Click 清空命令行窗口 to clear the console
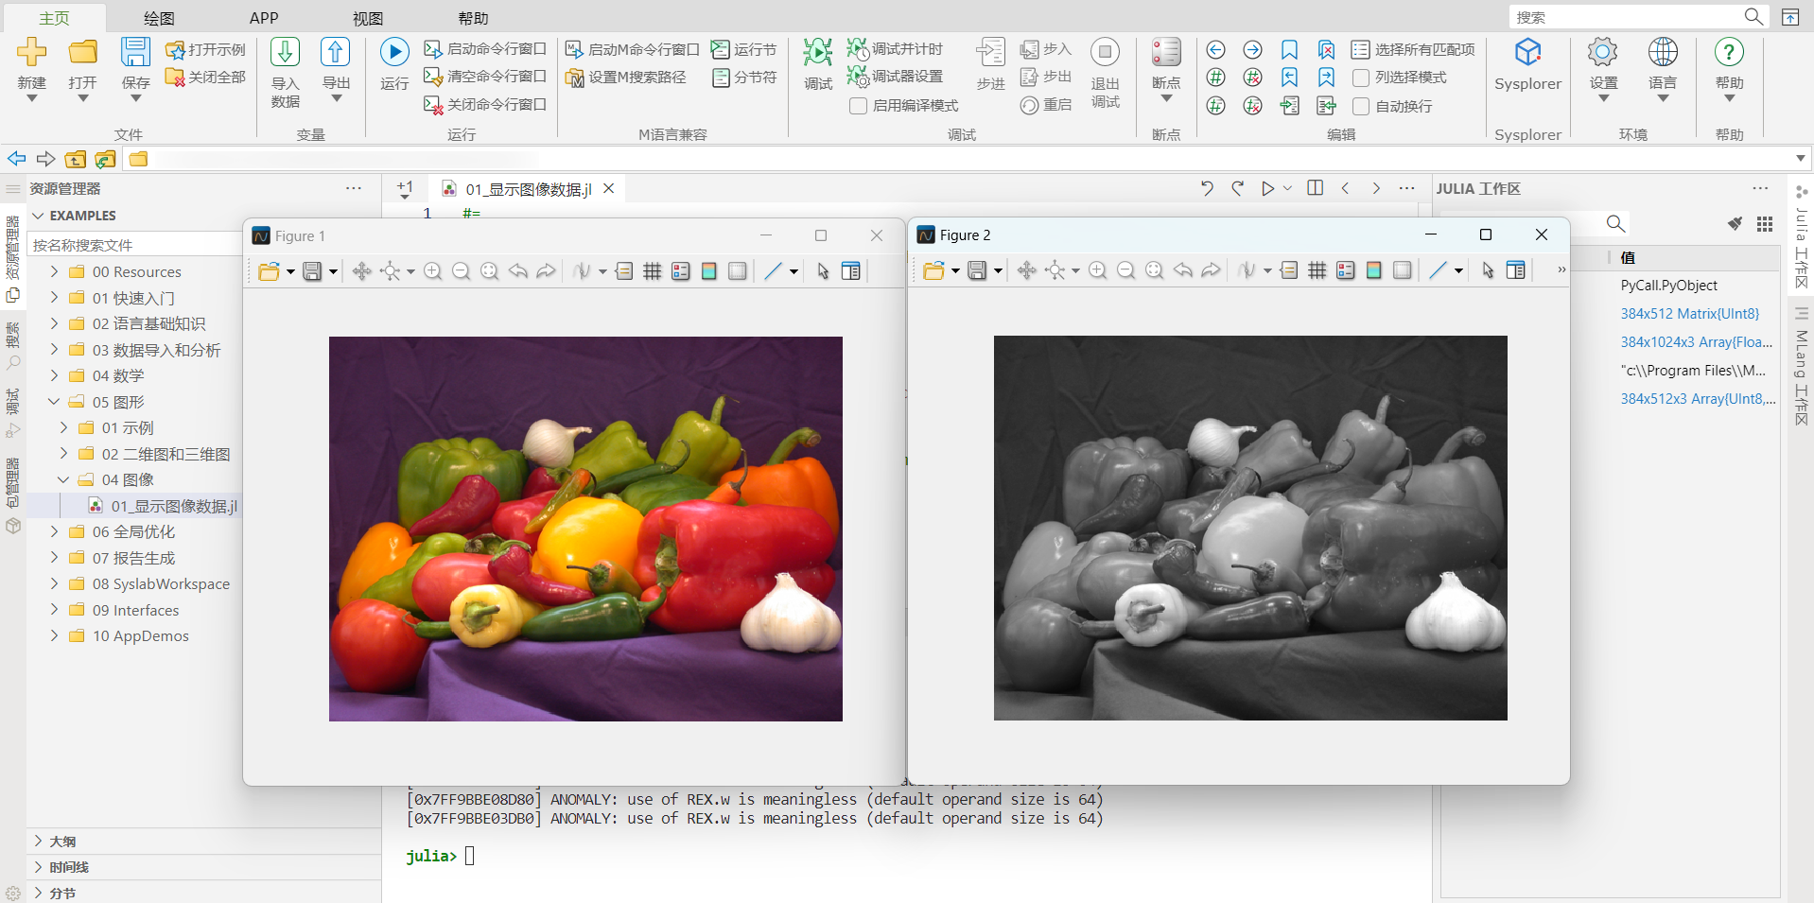 click(485, 77)
